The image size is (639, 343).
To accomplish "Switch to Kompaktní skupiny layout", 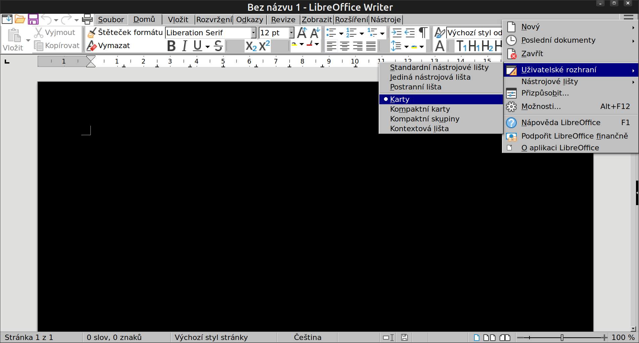I will 441,119.
